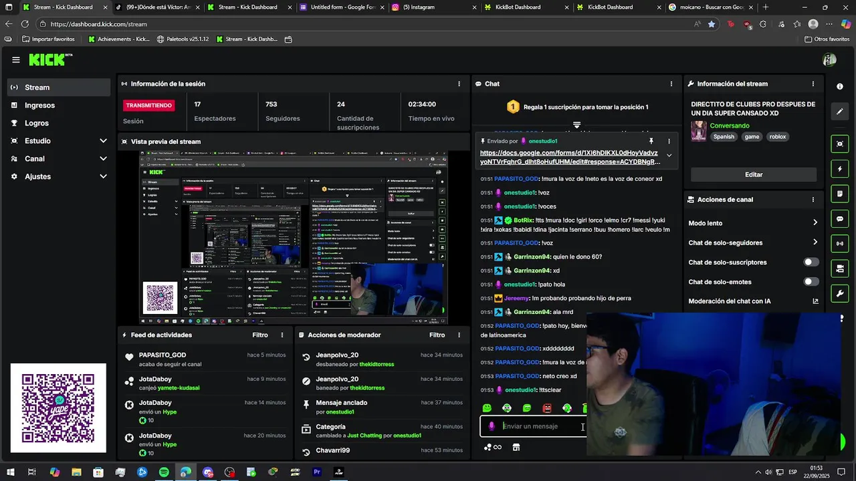Viewport: 856px width, 481px height.
Task: Open Información de la sesión three-dot options
Action: [459, 84]
